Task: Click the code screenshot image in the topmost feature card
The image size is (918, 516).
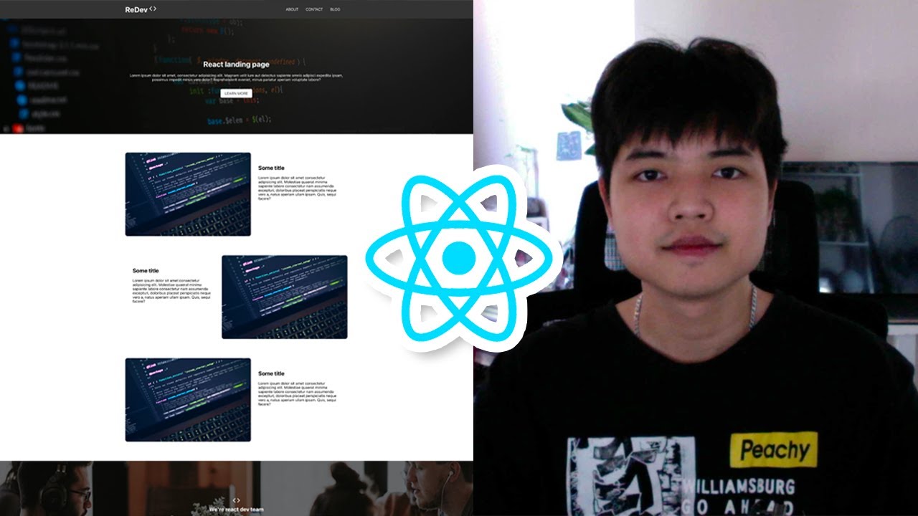Action: click(188, 194)
